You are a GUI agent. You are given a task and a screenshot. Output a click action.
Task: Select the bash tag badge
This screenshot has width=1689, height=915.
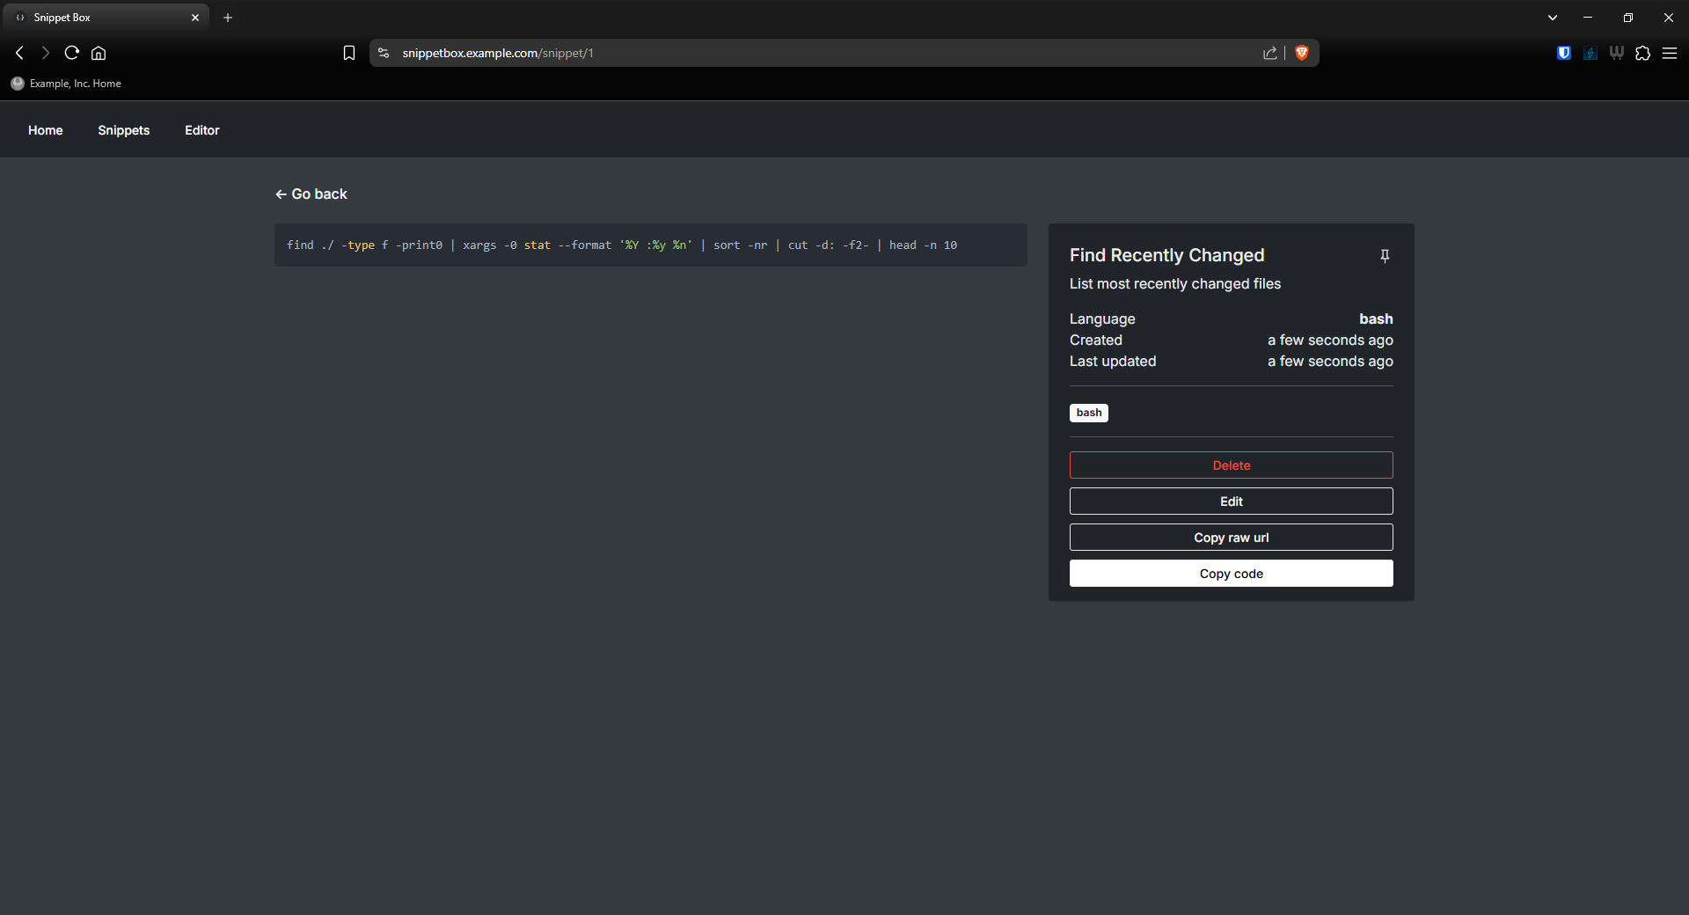[x=1088, y=413]
